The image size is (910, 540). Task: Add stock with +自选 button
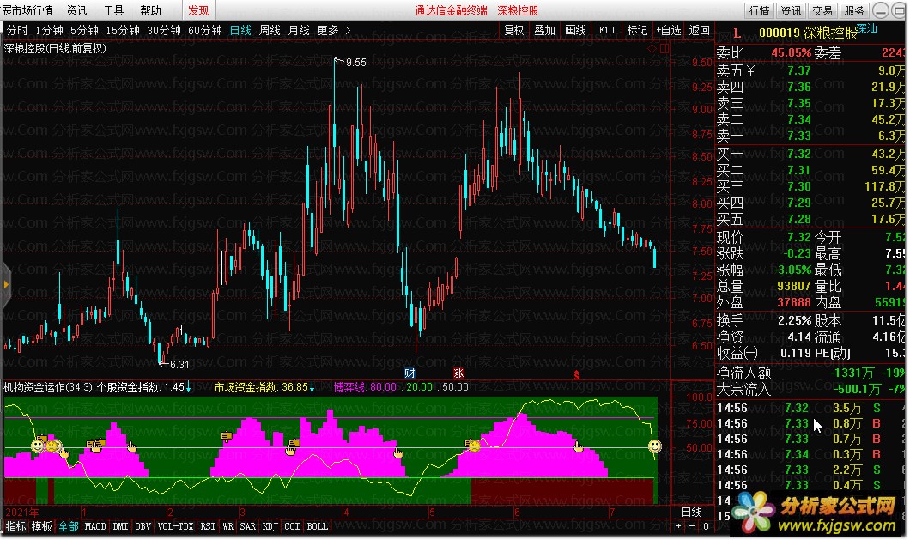(x=669, y=30)
